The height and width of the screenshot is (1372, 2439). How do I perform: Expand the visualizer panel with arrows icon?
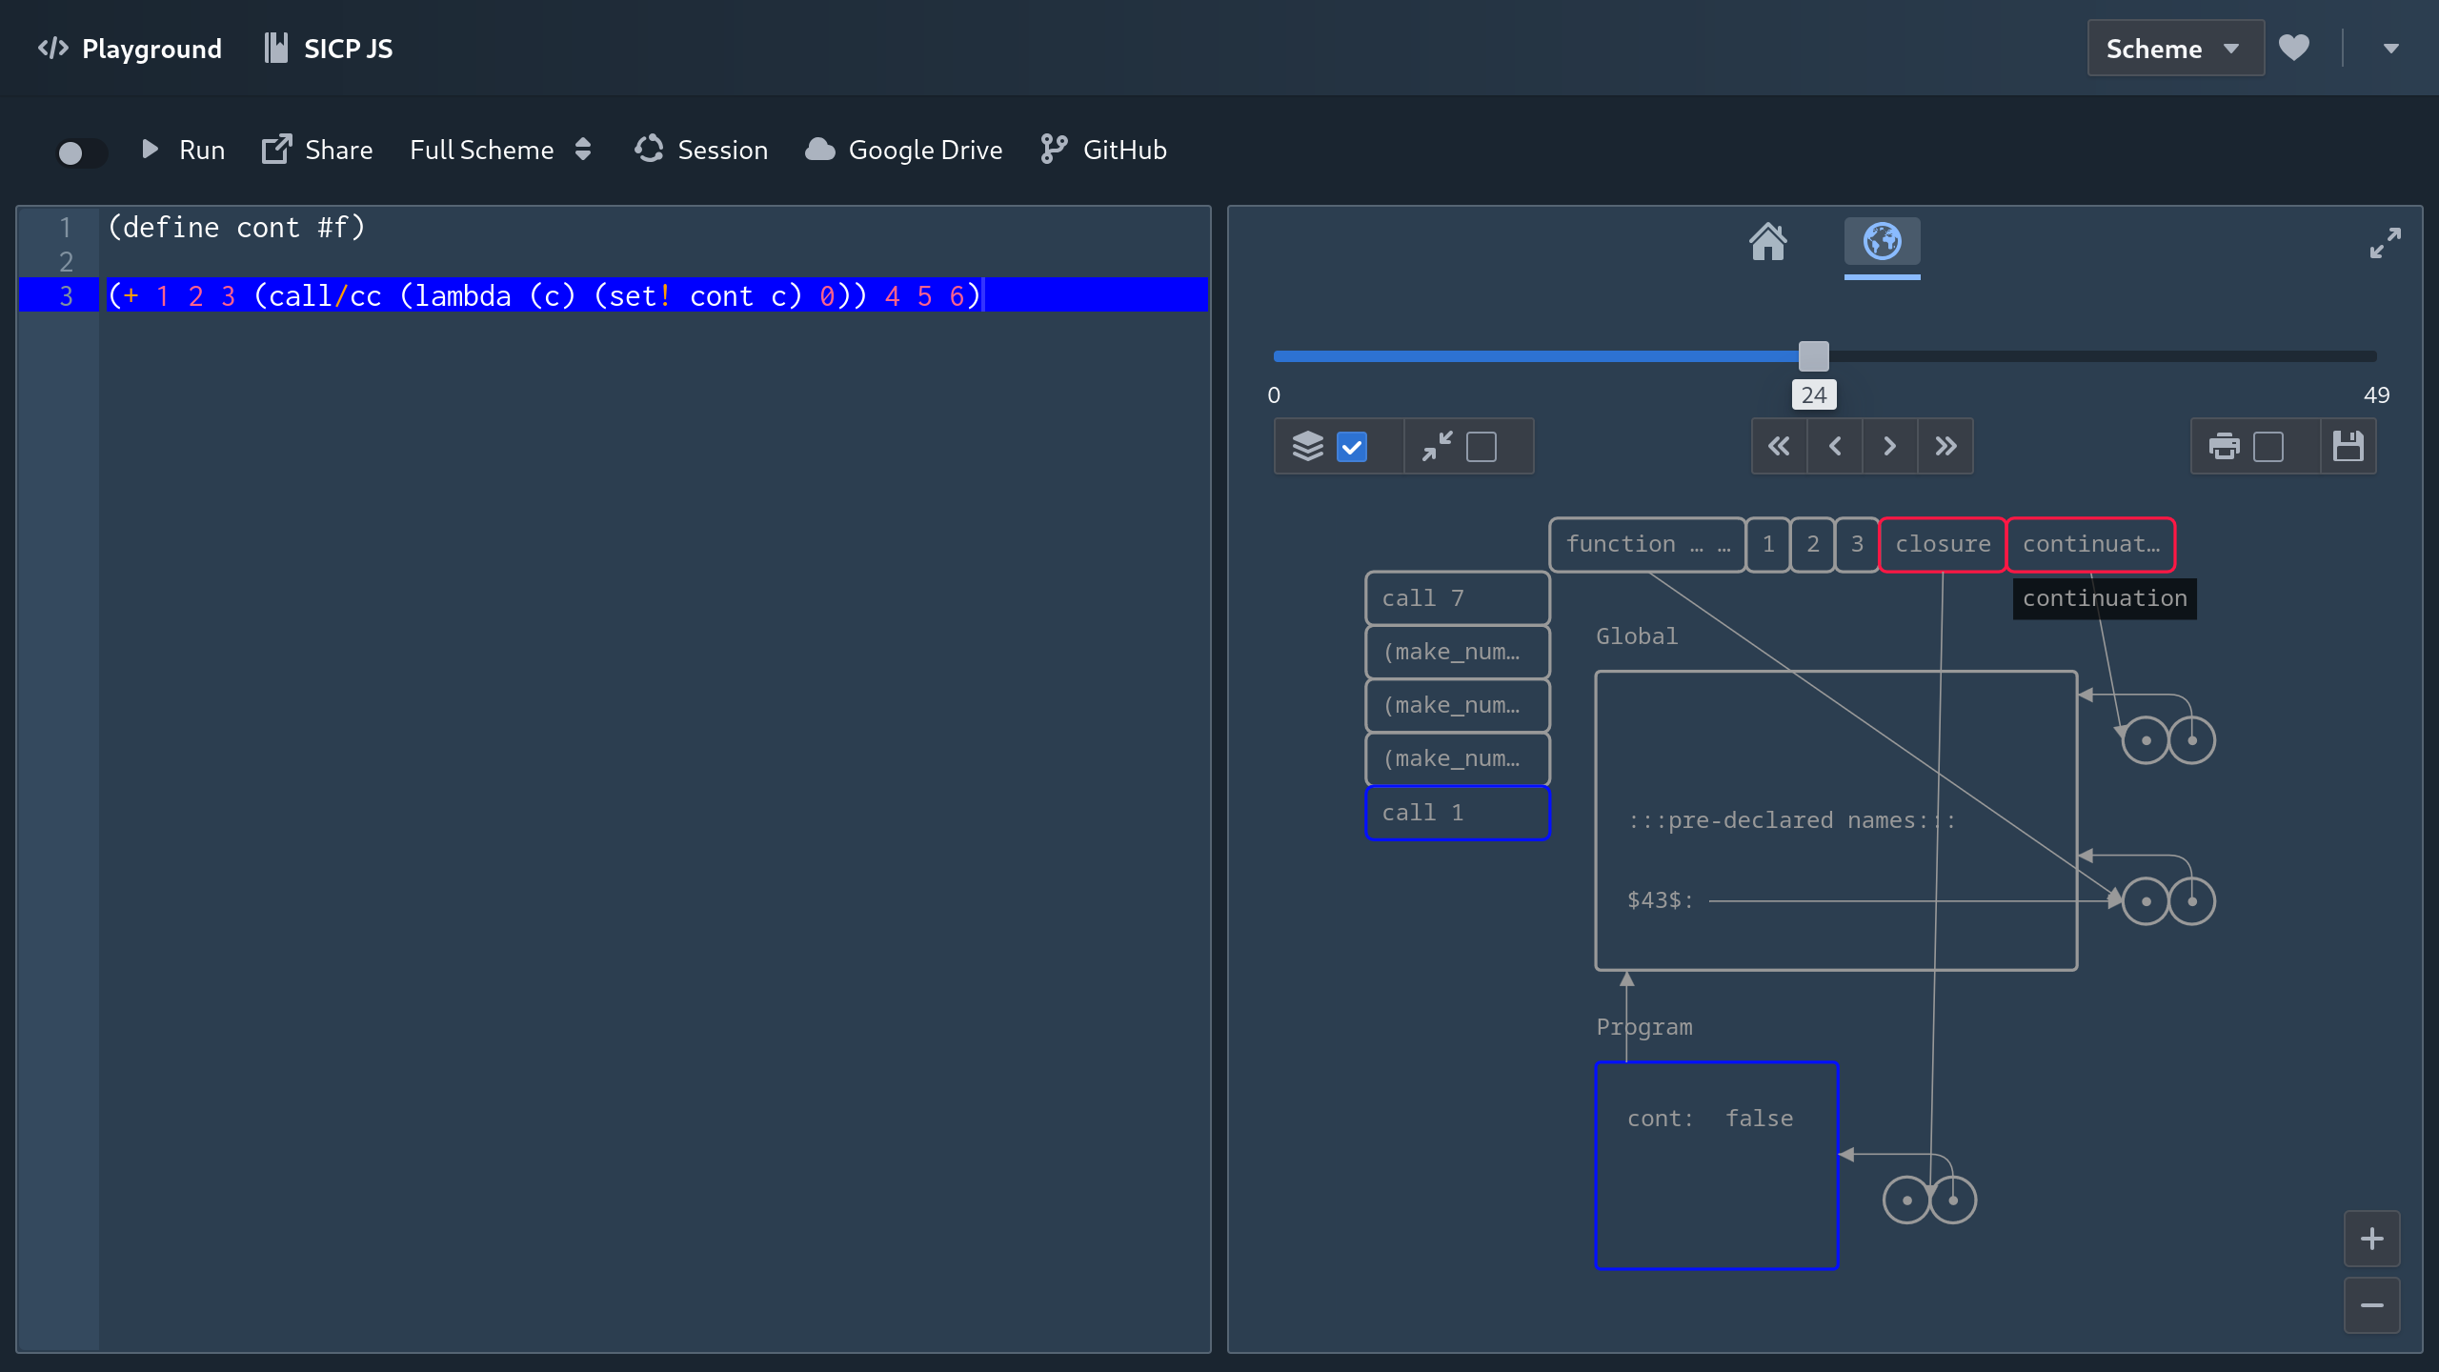(x=2385, y=243)
